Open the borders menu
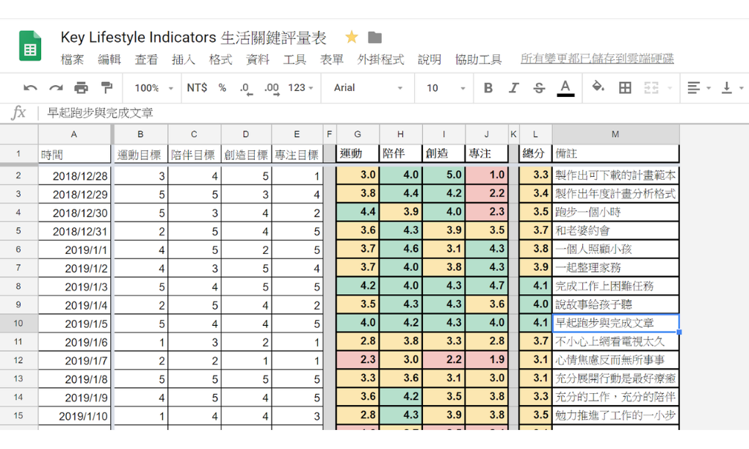Image resolution: width=749 pixels, height=449 pixels. pyautogui.click(x=625, y=88)
